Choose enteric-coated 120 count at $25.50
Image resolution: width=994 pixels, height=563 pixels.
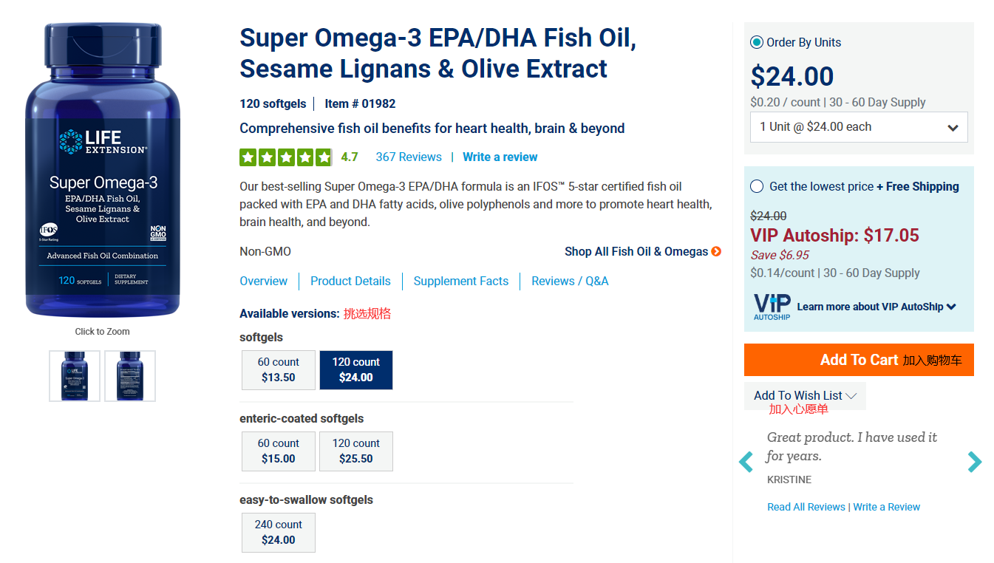pos(356,451)
